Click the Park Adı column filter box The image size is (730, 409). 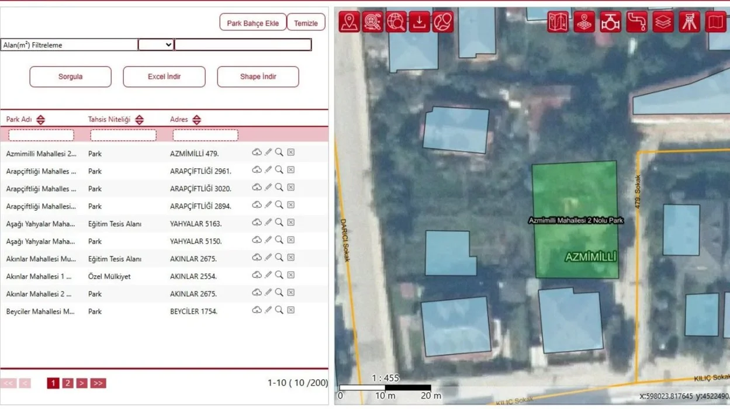point(41,136)
